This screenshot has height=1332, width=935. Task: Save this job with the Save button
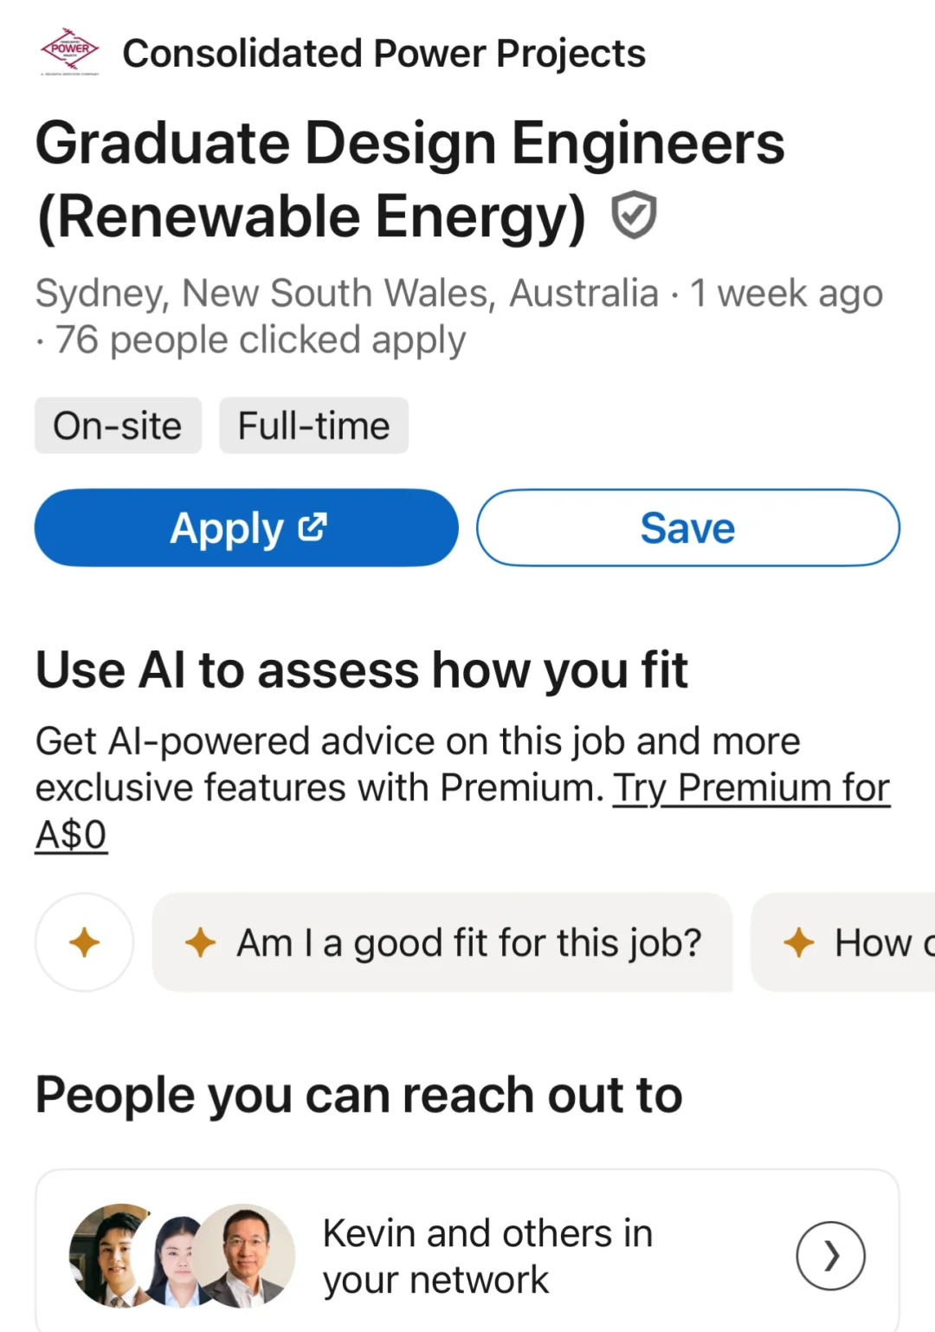[x=687, y=528]
